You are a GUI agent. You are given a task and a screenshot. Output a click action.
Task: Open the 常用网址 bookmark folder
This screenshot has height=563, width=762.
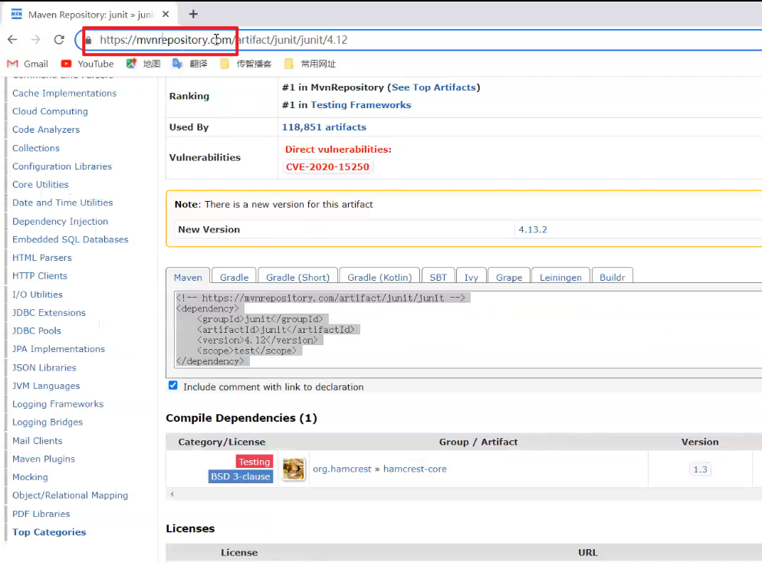point(310,64)
